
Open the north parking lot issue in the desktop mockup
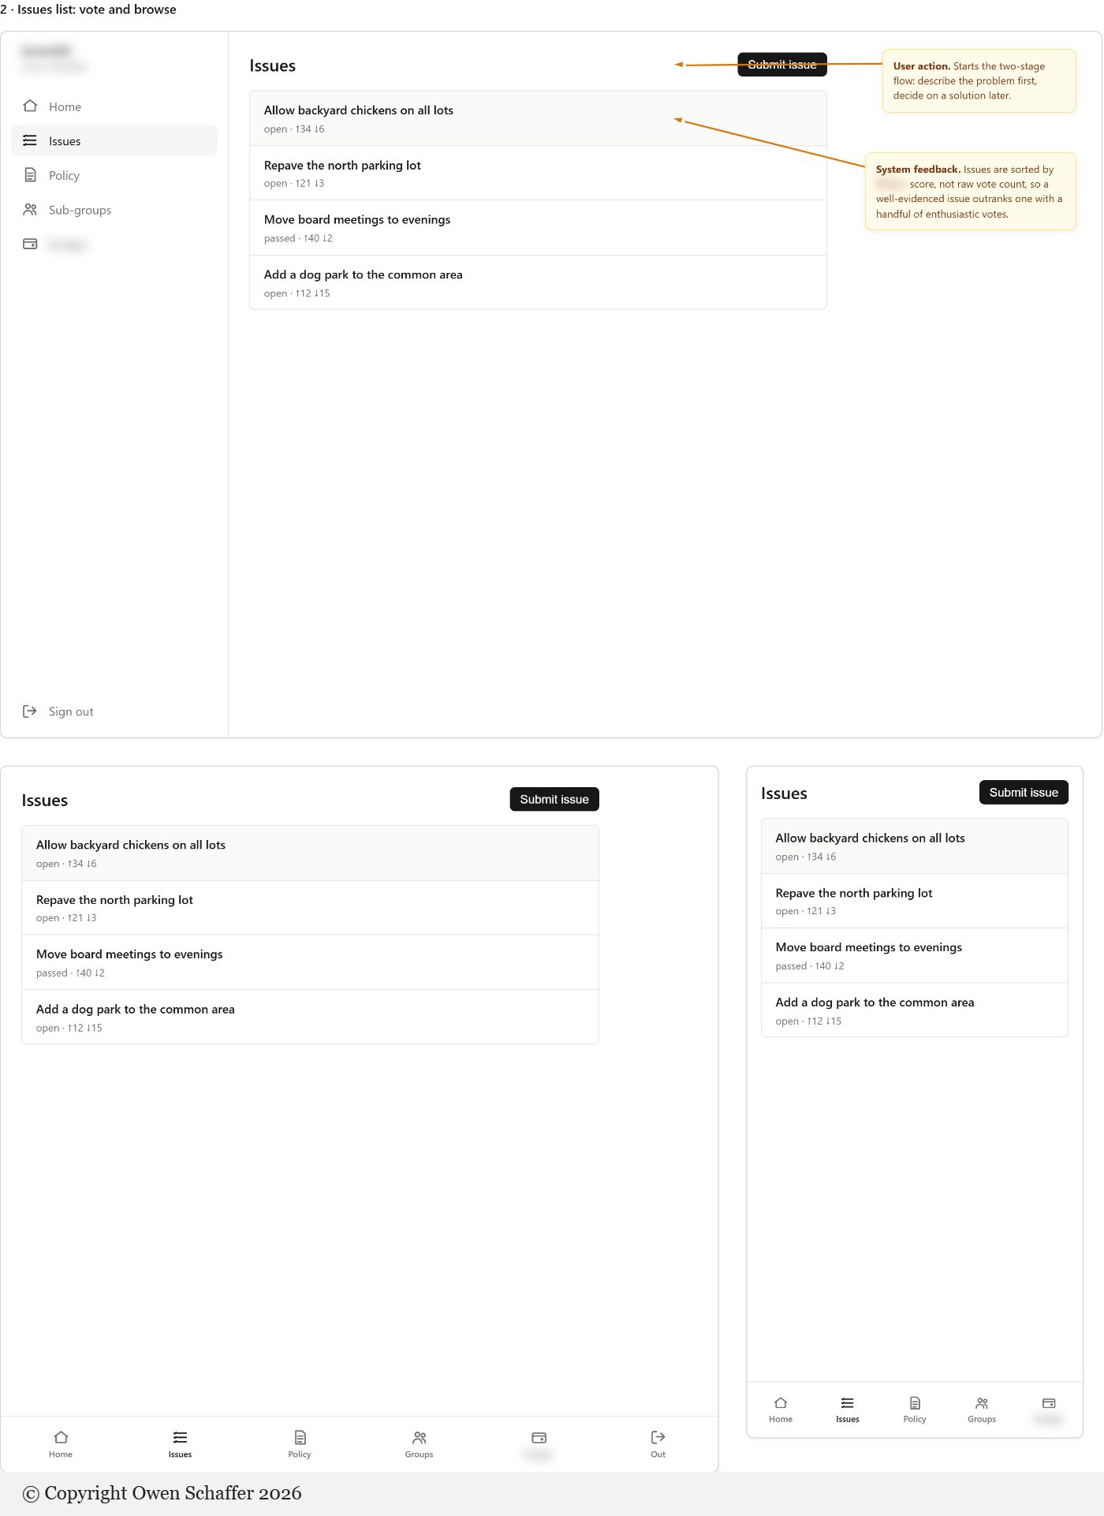click(538, 174)
